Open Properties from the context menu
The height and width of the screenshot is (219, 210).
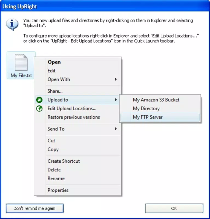78,190
